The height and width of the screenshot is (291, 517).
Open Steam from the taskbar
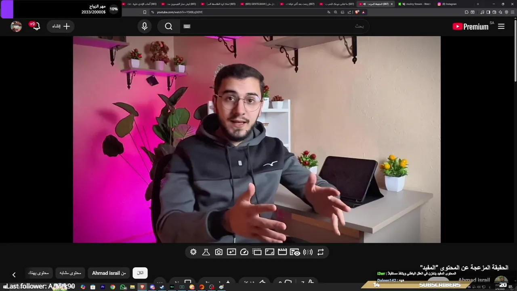(162, 287)
